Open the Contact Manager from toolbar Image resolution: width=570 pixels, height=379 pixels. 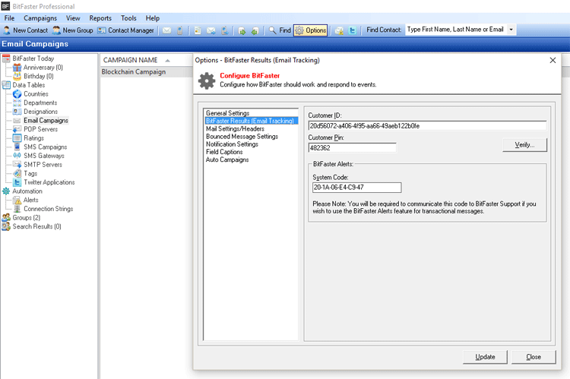[125, 30]
